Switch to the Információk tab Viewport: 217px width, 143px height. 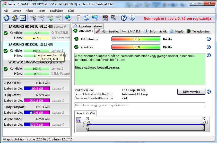(155, 31)
